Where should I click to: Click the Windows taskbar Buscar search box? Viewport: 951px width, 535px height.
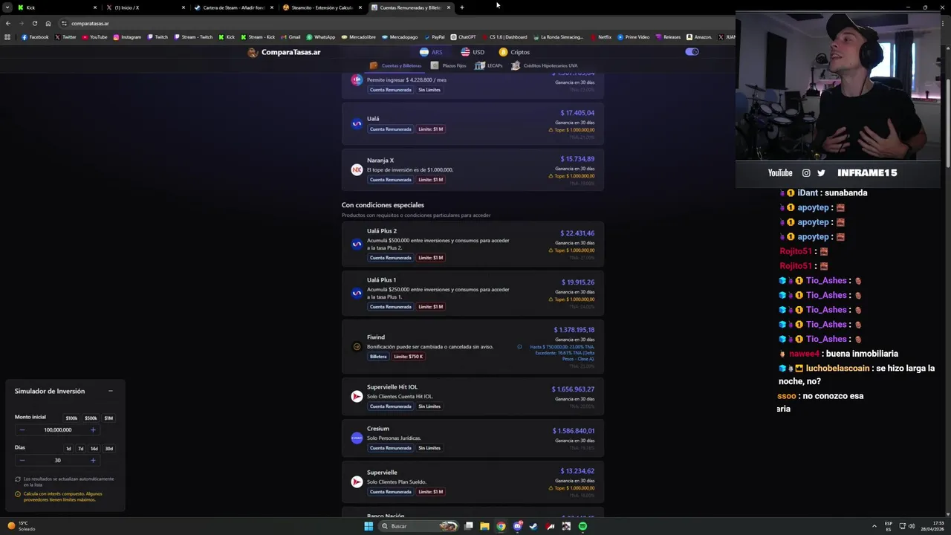[418, 526]
